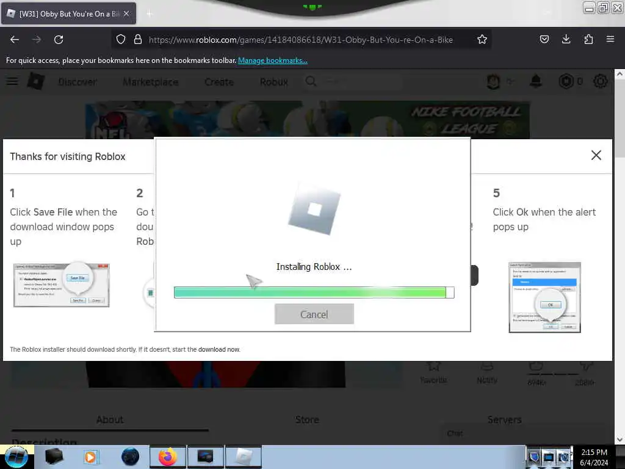
Task: Open the Roblox settings gear
Action: pyautogui.click(x=601, y=81)
